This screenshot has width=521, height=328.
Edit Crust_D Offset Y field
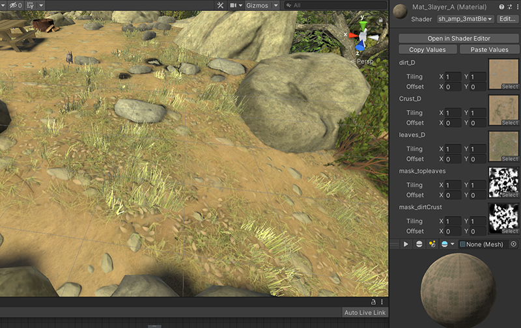[478, 123]
